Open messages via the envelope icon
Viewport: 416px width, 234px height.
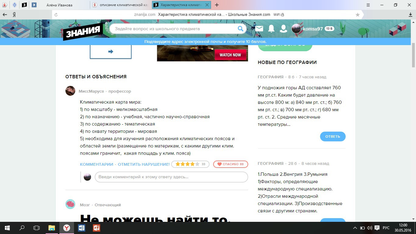point(259,29)
